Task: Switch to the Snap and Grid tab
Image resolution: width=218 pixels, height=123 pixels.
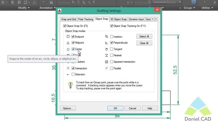Action: click(x=68, y=19)
